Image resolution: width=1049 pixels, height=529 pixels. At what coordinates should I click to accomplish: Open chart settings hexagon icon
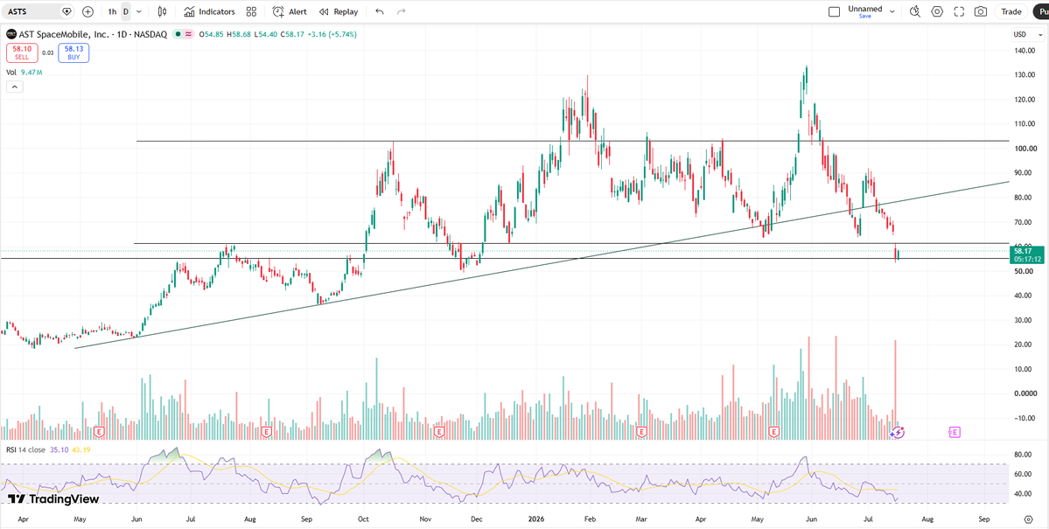click(937, 11)
